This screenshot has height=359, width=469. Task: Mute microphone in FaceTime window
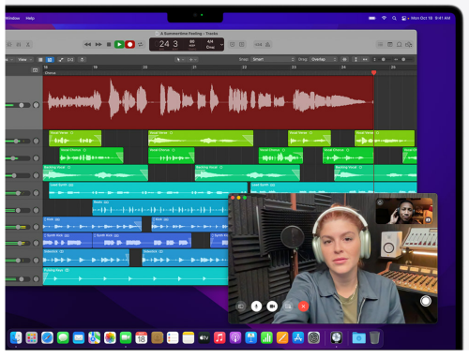point(256,307)
